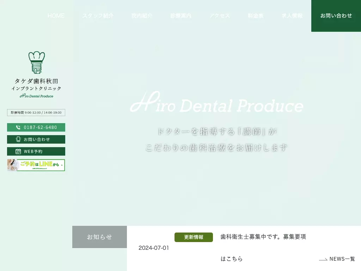The width and height of the screenshot is (361, 271).
Task: Call the clinic via 0187-62-6480 button
Action: pyautogui.click(x=36, y=127)
